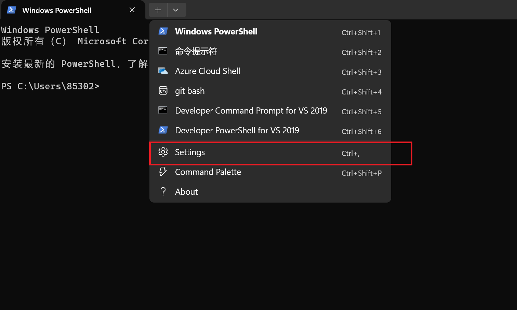Click the blue icon beside Windows PowerShell menu entry
Image resolution: width=517 pixels, height=310 pixels.
163,31
